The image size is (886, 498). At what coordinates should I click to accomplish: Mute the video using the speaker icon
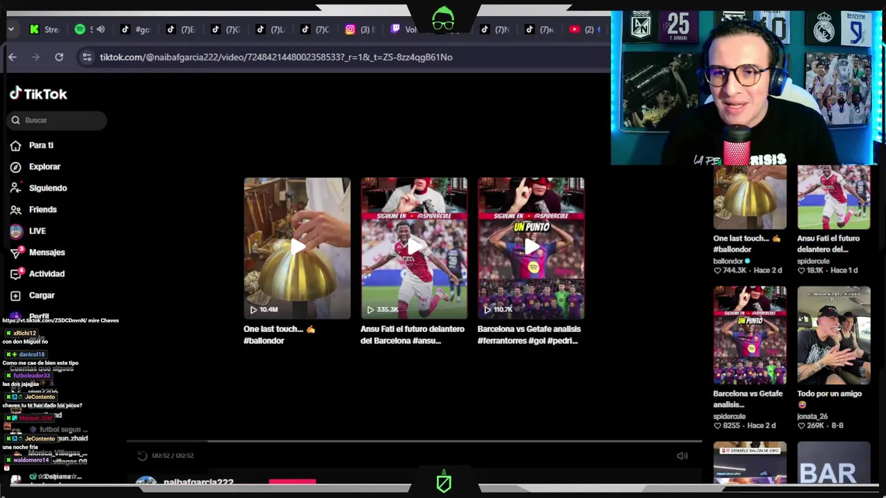(x=682, y=455)
